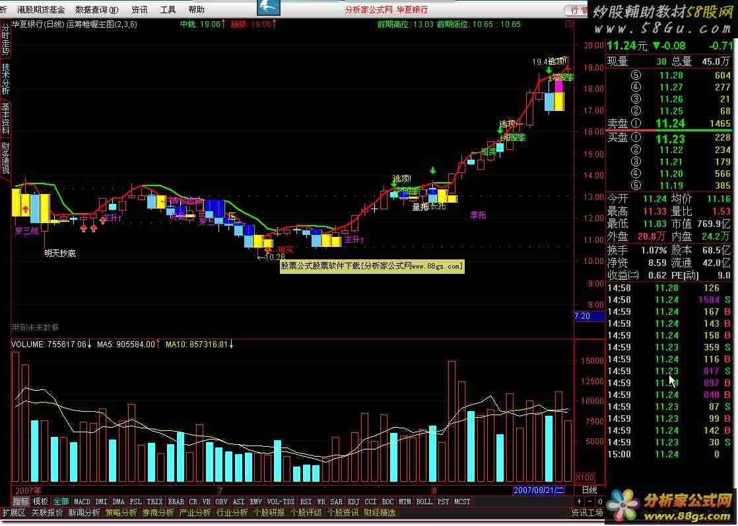738x526 pixels.
Task: Show the ASI indicator
Action: point(238,502)
